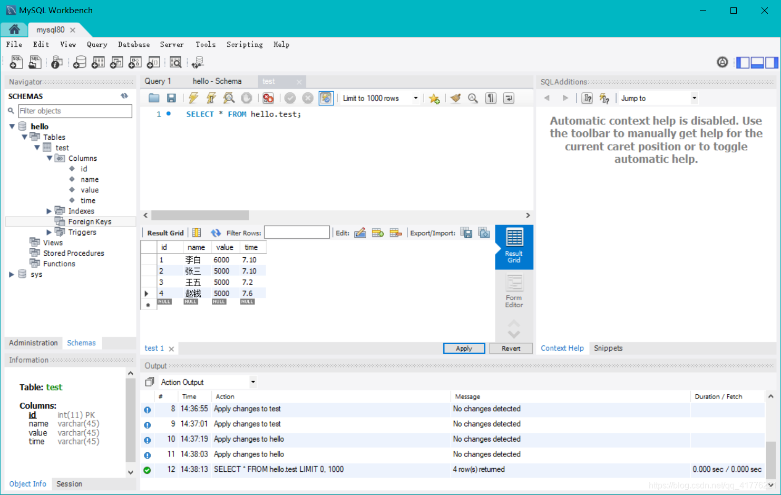Toggle the bottom output panel
The image size is (781, 495).
[x=757, y=62]
